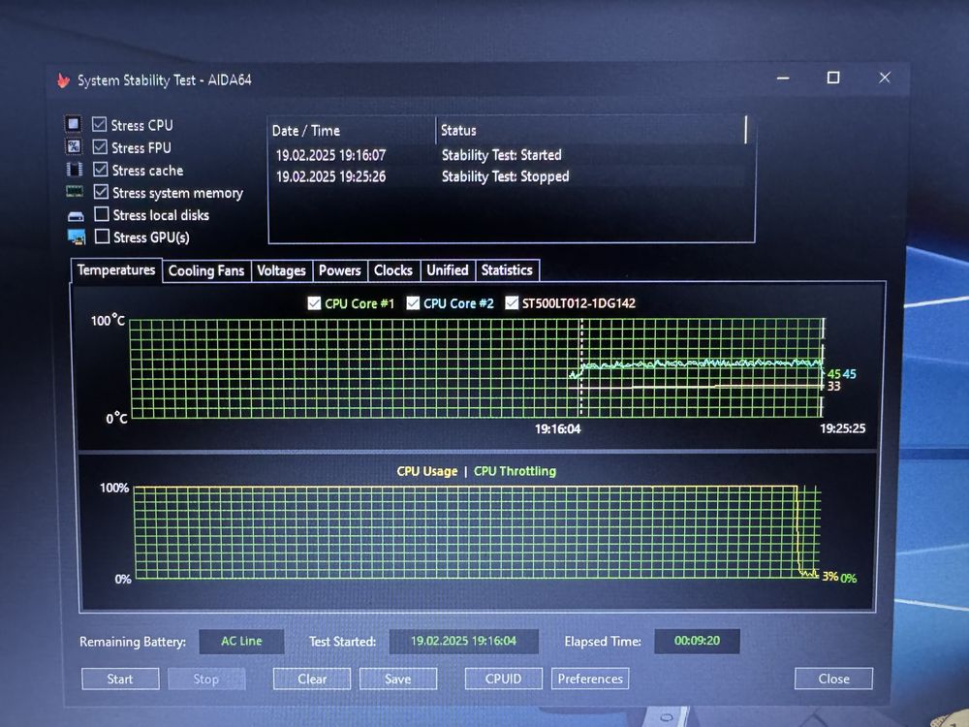This screenshot has height=727, width=969.
Task: Show the Unified tab
Action: click(448, 270)
